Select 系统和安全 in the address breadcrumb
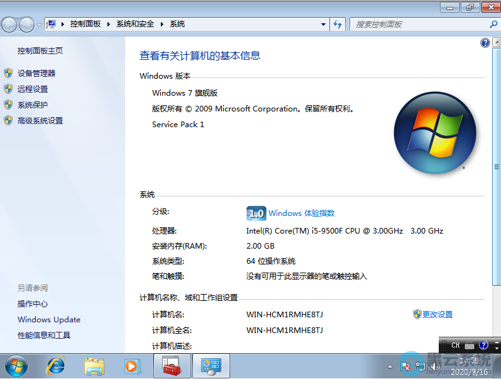Screen dimensions: 501x379 coord(135,25)
